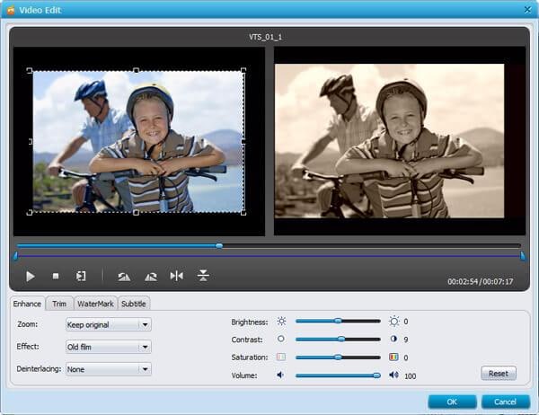Open the Deinterlacing dropdown
This screenshot has width=539, height=415.
point(109,369)
